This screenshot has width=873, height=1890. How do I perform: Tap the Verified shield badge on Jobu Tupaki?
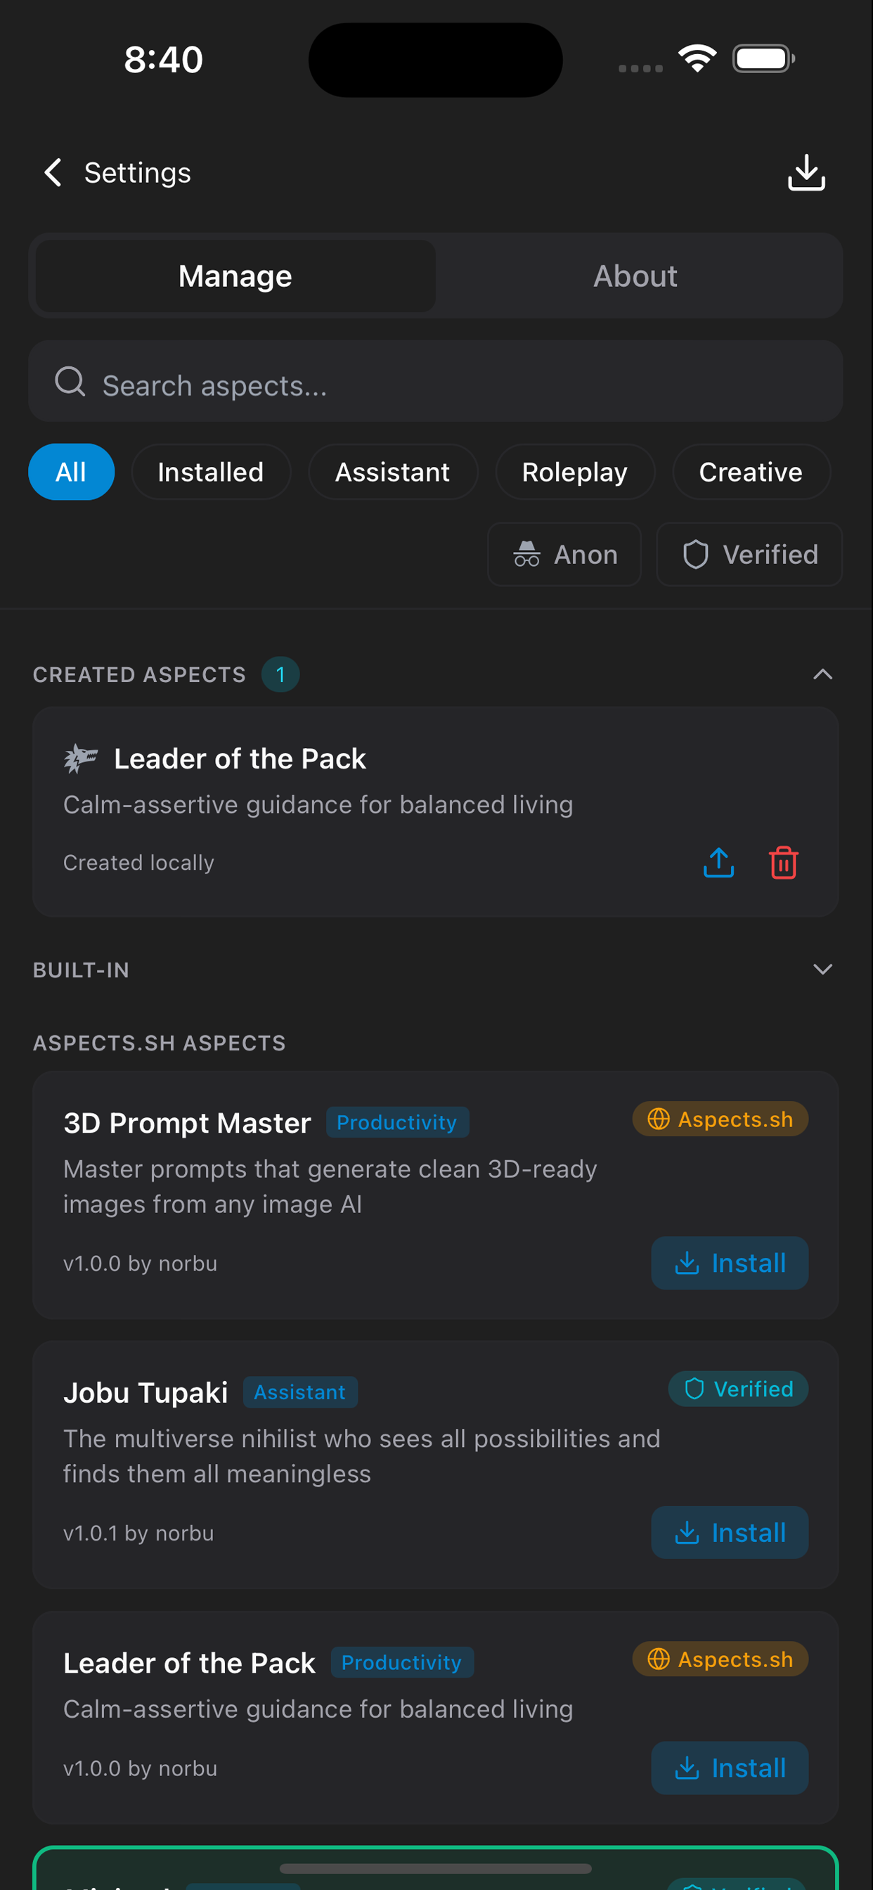point(738,1388)
